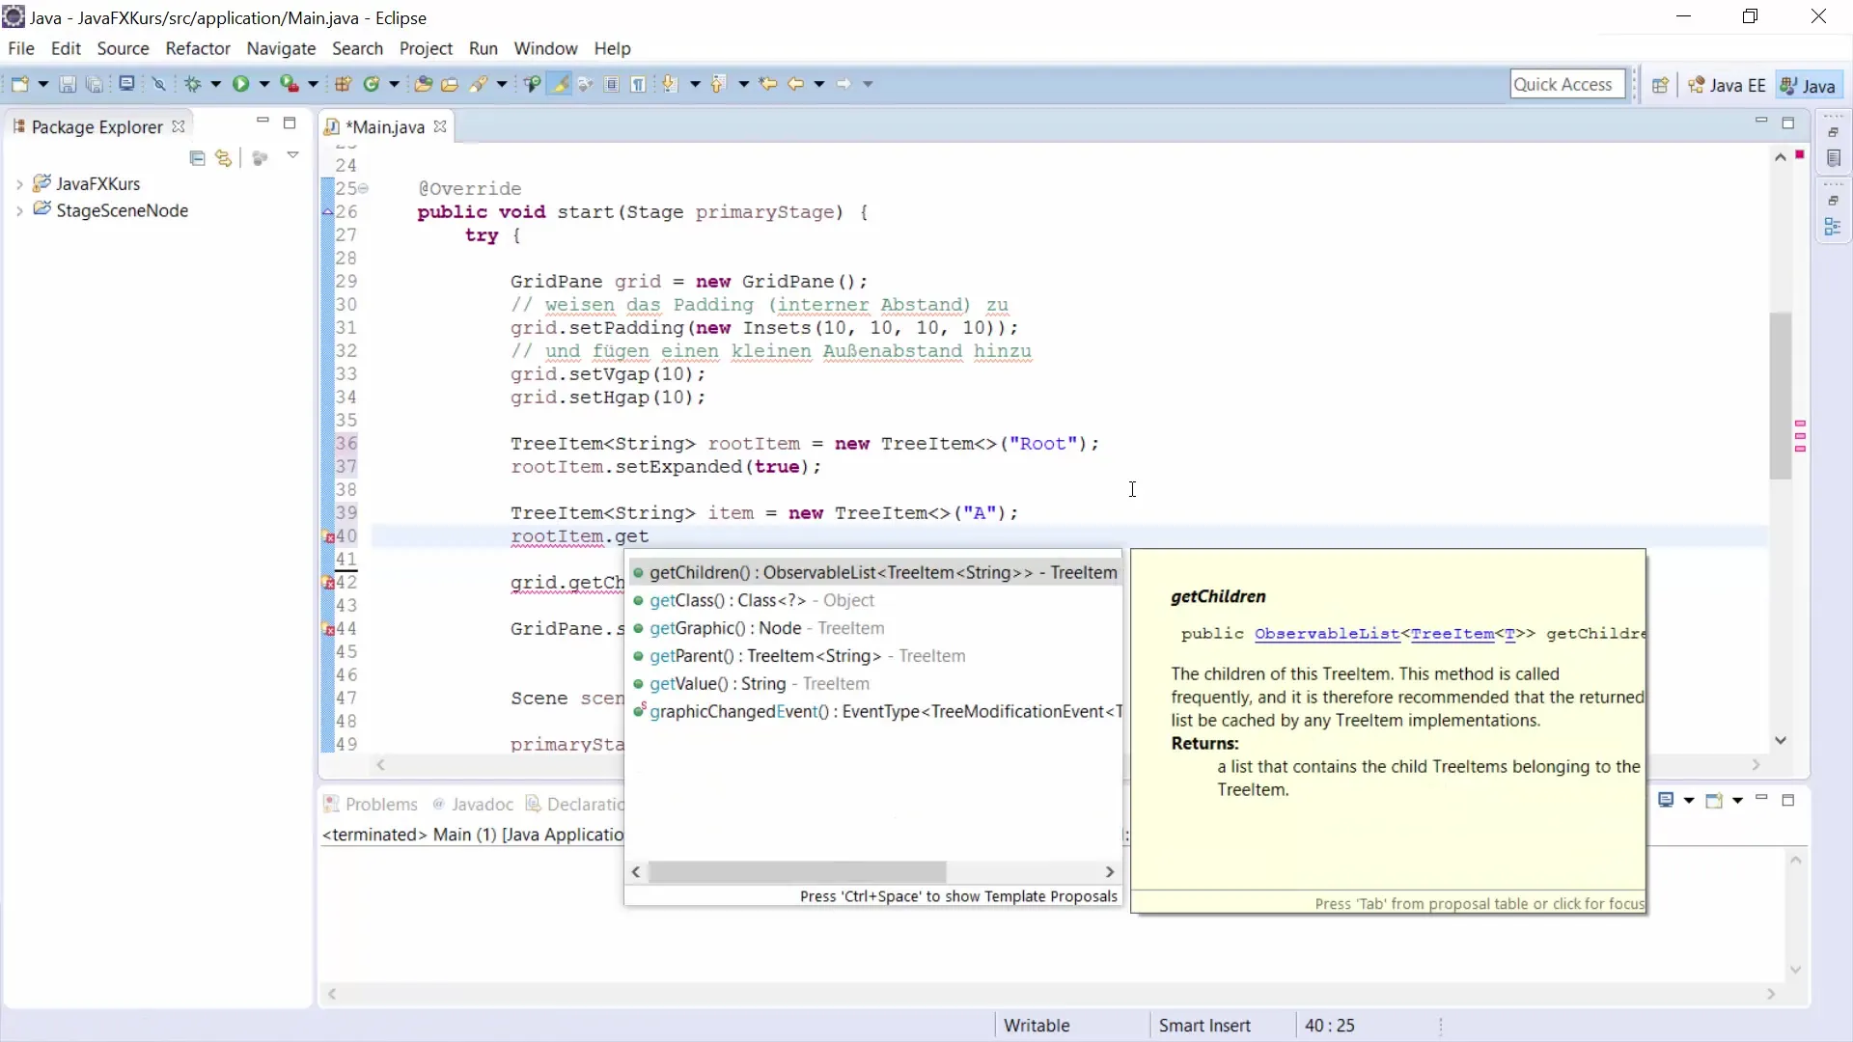This screenshot has width=1853, height=1042.
Task: Open TreeItem link in Javadoc popup
Action: [1452, 634]
